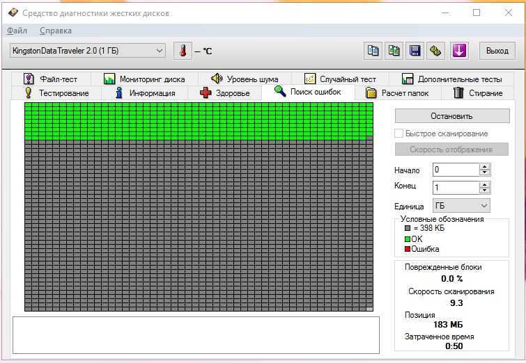Open the Файл-тест tab
The width and height of the screenshot is (526, 363).
tap(51, 79)
